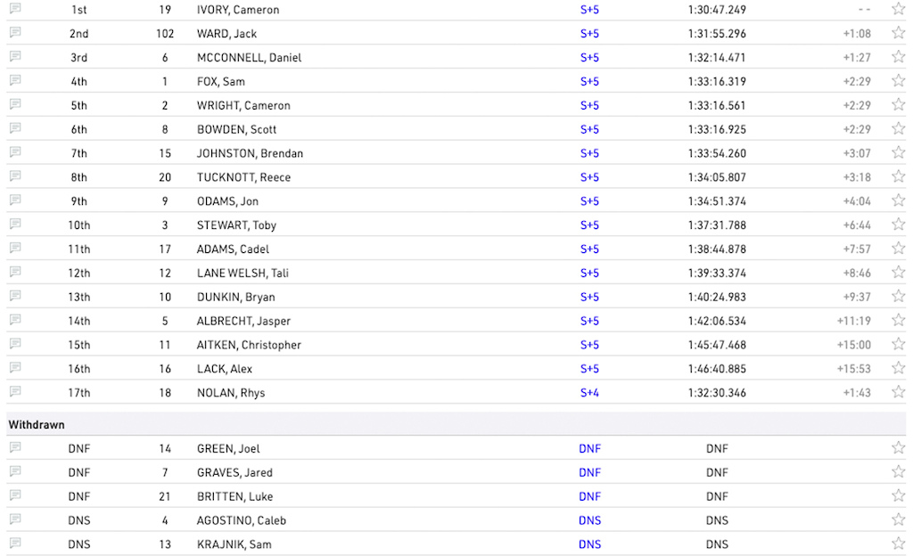The height and width of the screenshot is (556, 913).
Task: Star the STEWART, Toby row
Action: 898,224
